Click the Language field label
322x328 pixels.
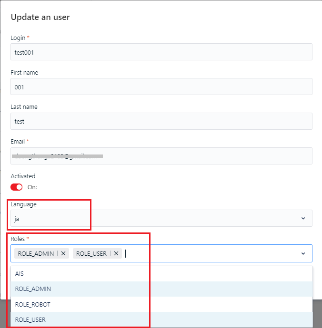click(x=23, y=204)
